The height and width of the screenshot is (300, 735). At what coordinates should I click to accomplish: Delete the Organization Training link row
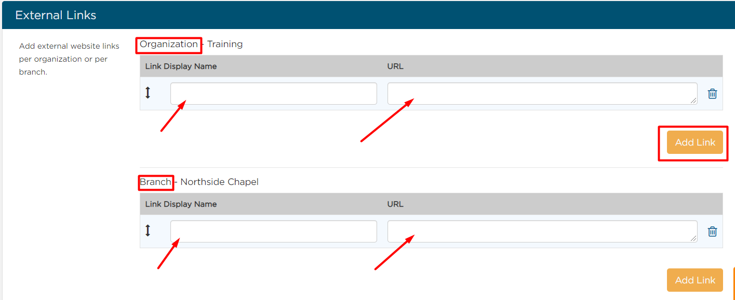tap(713, 94)
